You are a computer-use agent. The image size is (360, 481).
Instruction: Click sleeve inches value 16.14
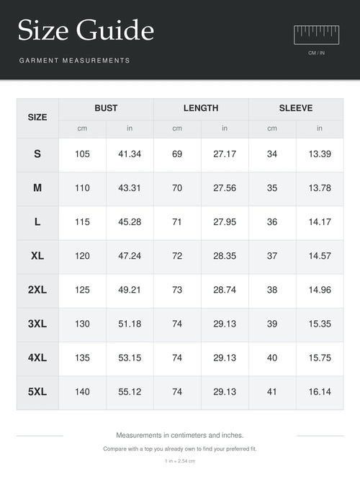click(320, 392)
